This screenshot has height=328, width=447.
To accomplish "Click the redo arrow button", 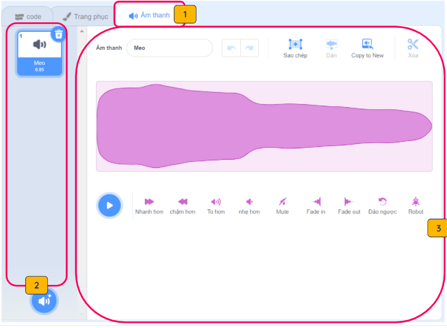I will coord(249,48).
